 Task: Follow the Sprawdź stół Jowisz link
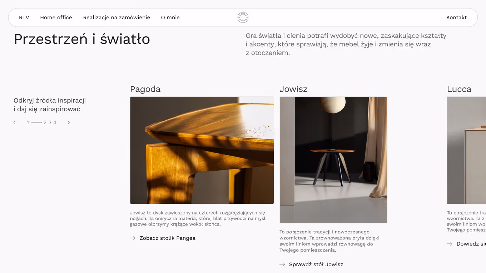316,264
